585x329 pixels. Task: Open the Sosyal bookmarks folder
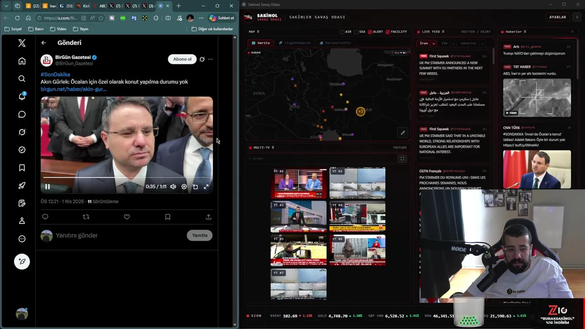13,29
